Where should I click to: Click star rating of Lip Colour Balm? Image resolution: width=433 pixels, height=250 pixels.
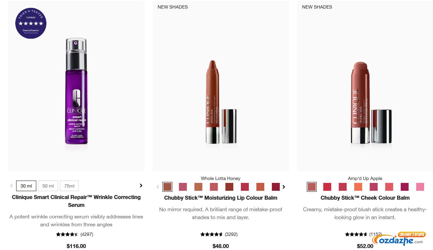point(212,235)
